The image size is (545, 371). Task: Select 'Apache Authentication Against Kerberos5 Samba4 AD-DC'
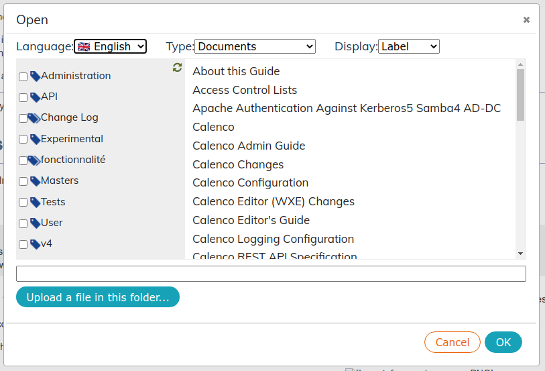click(347, 108)
